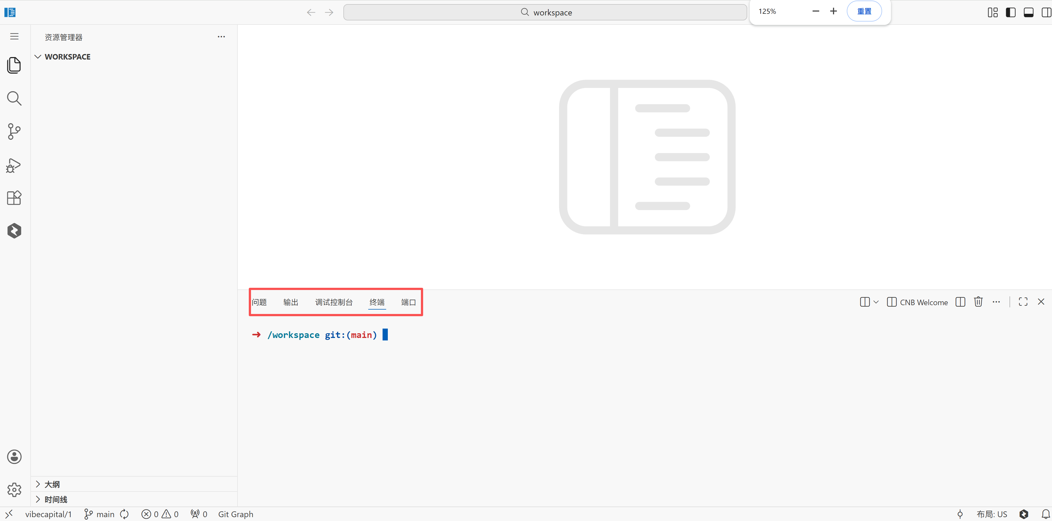
Task: Open the Run and Debug view
Action: click(14, 165)
